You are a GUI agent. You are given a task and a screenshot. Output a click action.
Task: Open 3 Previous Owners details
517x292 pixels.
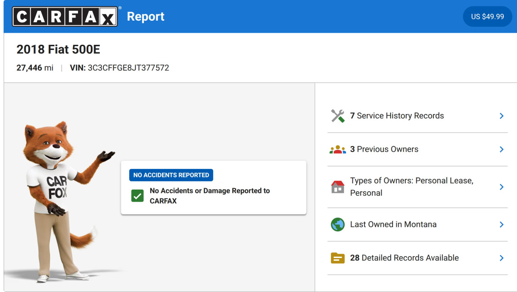coord(417,149)
